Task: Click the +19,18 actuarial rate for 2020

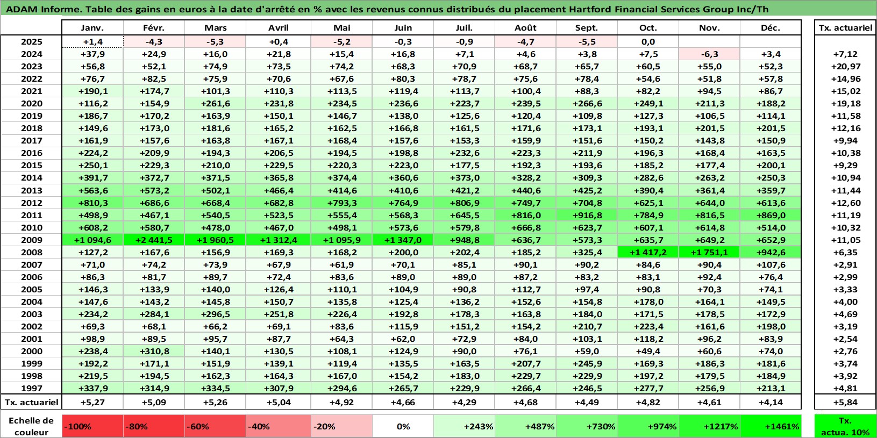Action: [845, 103]
